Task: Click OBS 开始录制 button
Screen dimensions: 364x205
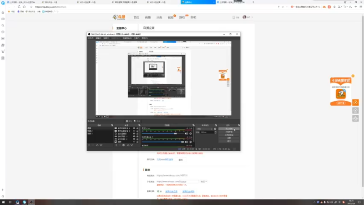Action: tap(229, 132)
